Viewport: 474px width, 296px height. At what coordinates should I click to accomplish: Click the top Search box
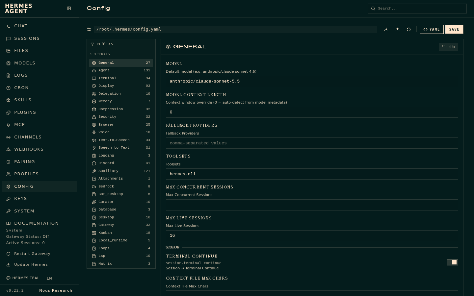tap(417, 9)
